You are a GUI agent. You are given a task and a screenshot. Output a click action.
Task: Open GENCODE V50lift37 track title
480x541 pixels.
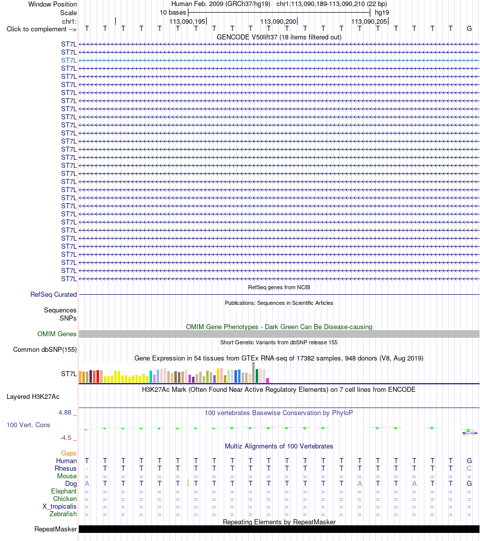(x=279, y=37)
